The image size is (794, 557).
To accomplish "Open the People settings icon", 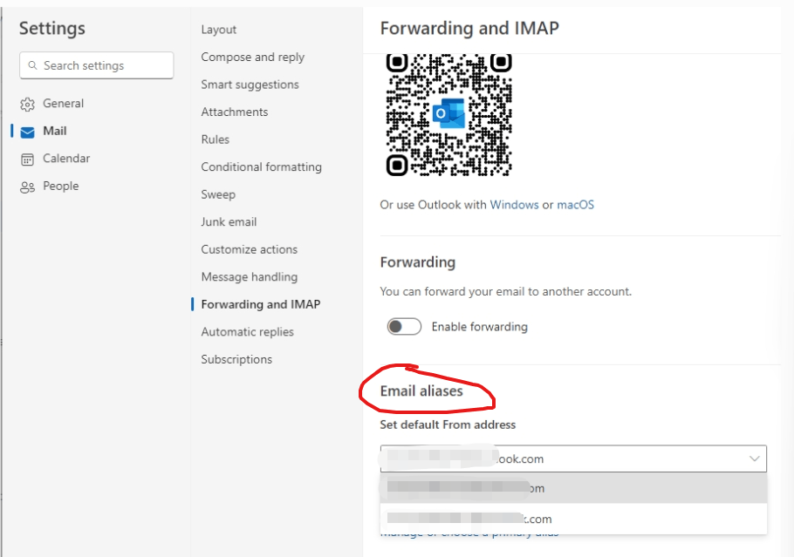I will (29, 186).
